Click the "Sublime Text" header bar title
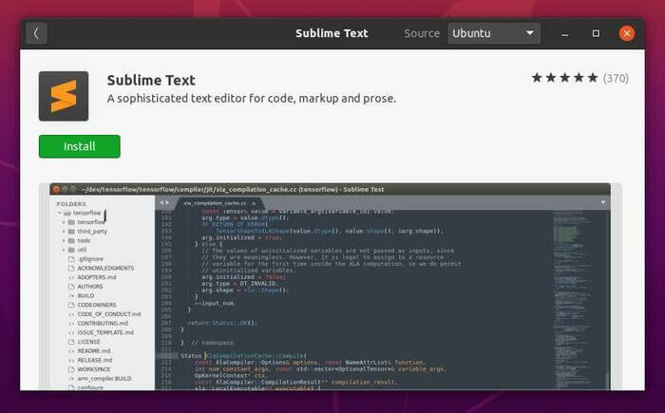 pos(332,33)
